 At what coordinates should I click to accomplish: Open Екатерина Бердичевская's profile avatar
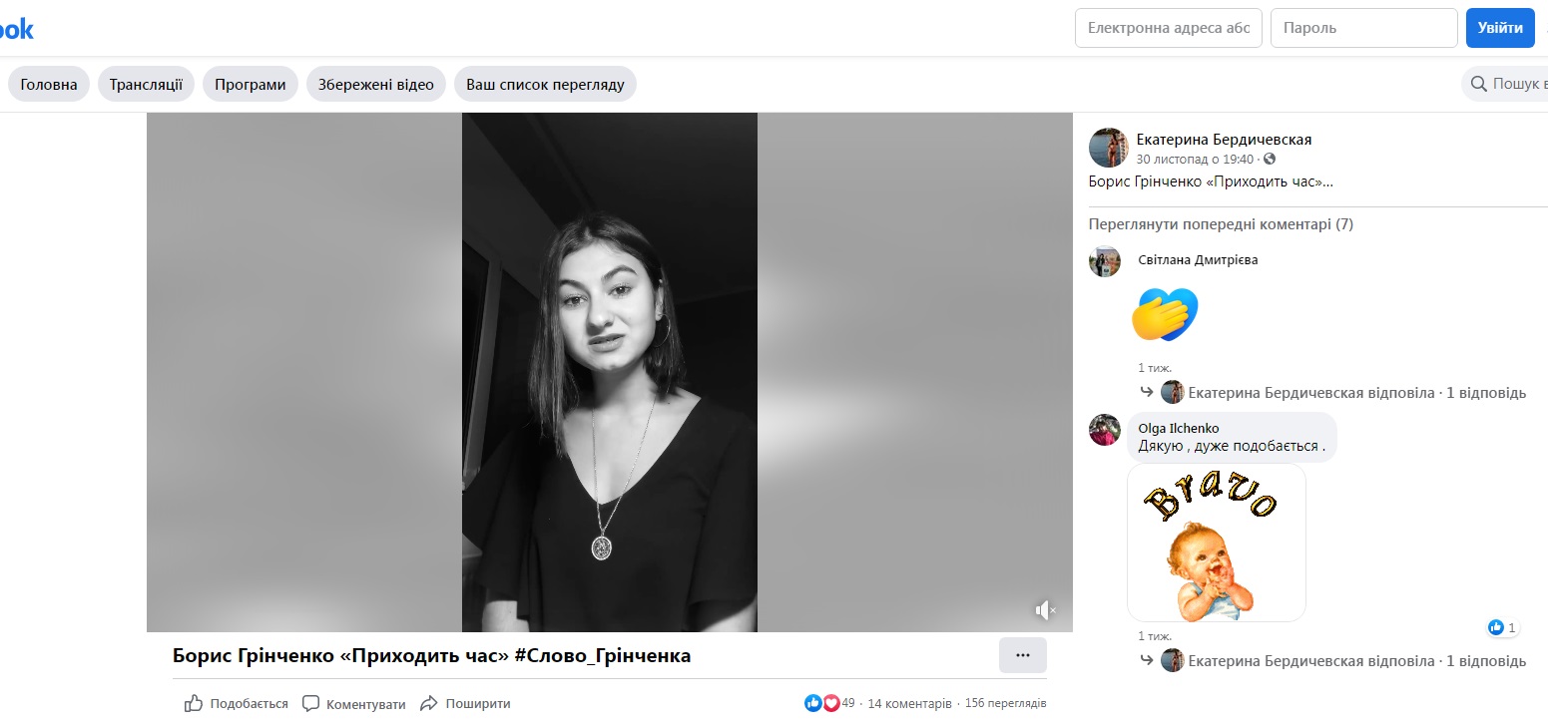coord(1108,148)
